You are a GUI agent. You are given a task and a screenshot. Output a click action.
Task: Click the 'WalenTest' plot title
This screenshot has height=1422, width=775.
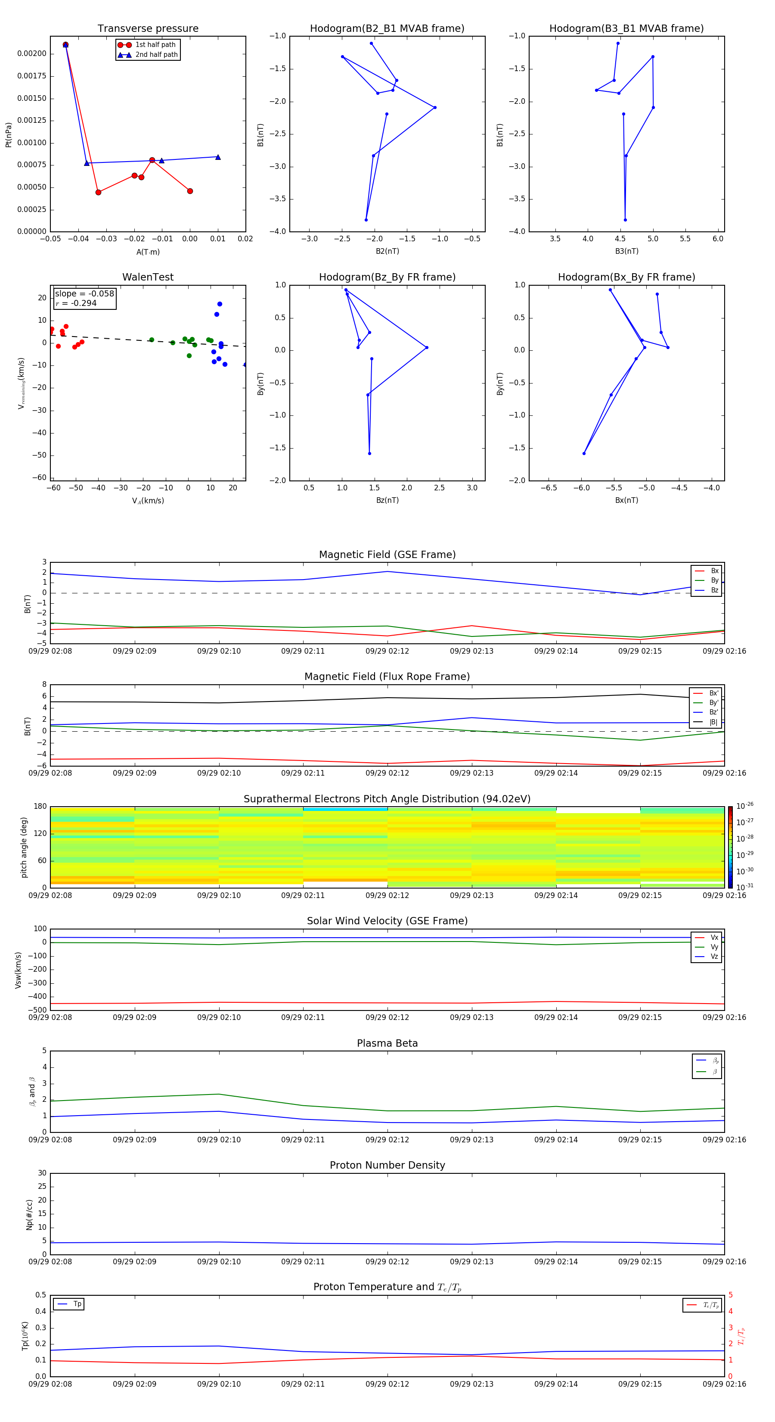148,277
